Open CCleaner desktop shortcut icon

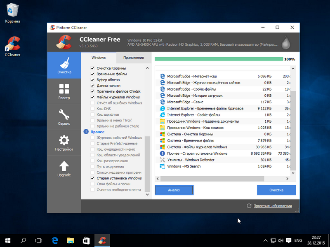(12, 44)
